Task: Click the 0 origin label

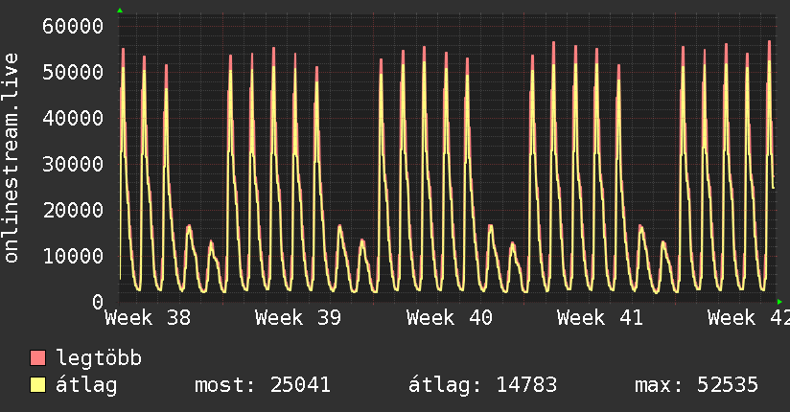Action: point(98,302)
